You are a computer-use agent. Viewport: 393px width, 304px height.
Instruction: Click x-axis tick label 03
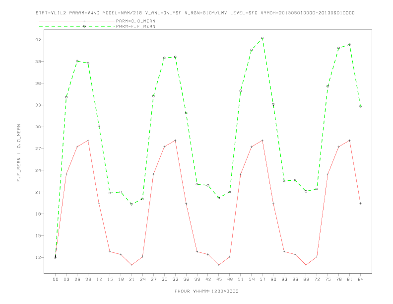pyautogui.click(x=66, y=279)
